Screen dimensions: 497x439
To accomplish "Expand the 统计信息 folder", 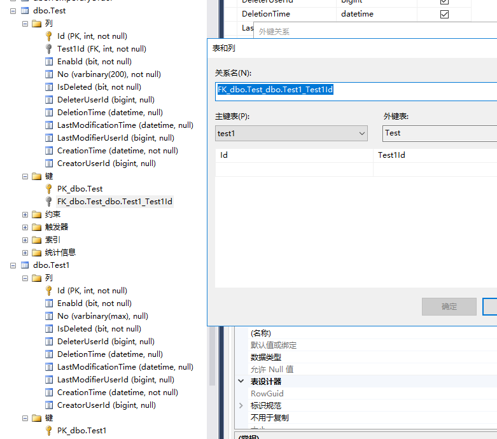I will point(25,253).
